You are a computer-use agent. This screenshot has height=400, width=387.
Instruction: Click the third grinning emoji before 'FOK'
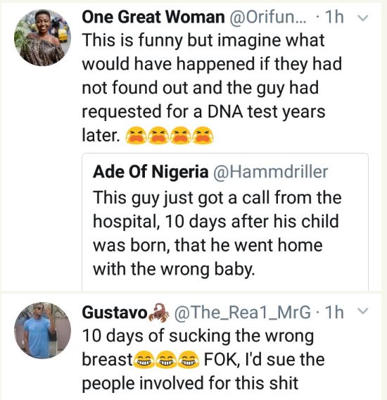click(188, 360)
